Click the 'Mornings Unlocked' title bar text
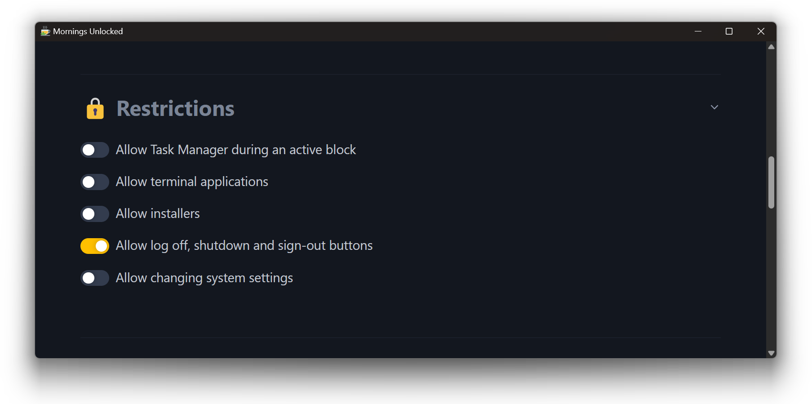This screenshot has width=812, height=404. 88,31
